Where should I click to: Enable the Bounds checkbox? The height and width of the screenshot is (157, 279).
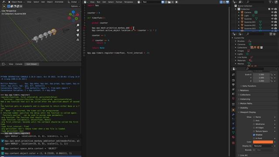point(254,150)
